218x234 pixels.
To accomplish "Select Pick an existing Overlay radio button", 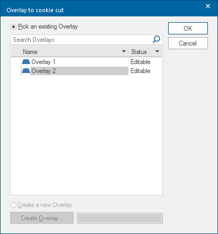I will click(x=13, y=27).
